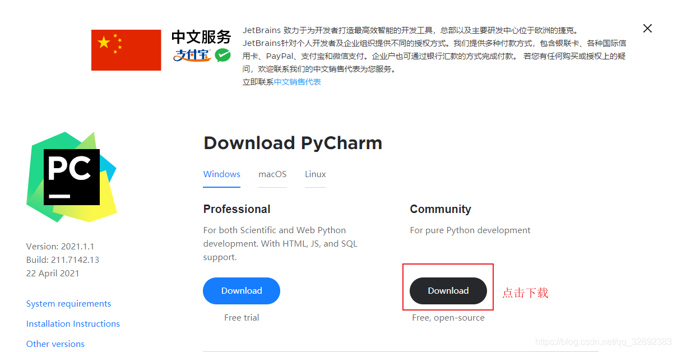
Task: Click the Community edition heading
Action: pyautogui.click(x=440, y=209)
